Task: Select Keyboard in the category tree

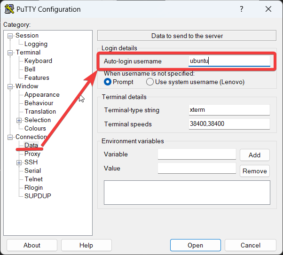Action: click(38, 61)
